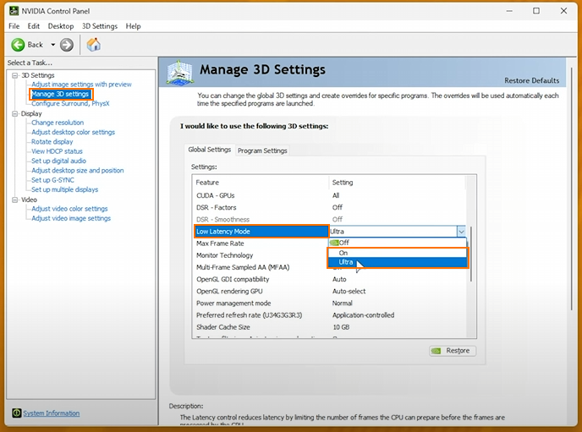The height and width of the screenshot is (432, 582).
Task: Click the System Information link
Action: [x=52, y=413]
